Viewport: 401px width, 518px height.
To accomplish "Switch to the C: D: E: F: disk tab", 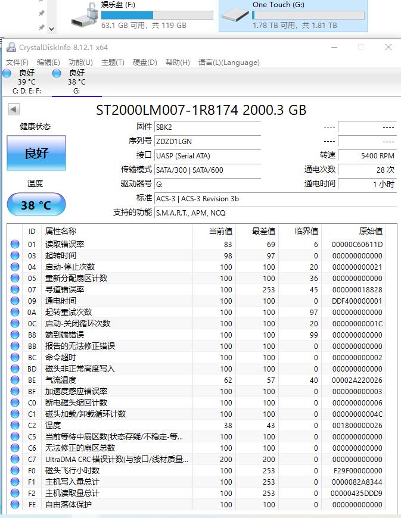I will coord(26,82).
